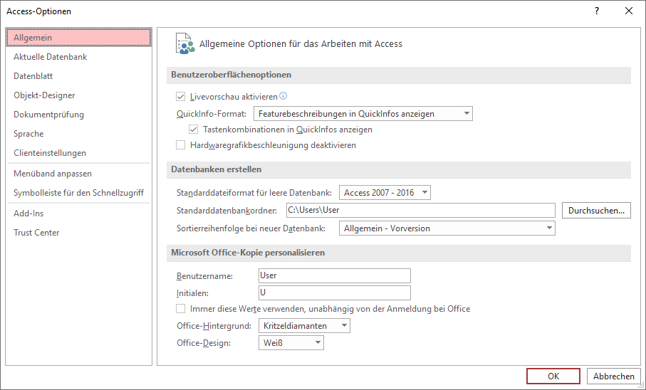Confirm the dialog with OK
646x390 pixels.
[553, 376]
